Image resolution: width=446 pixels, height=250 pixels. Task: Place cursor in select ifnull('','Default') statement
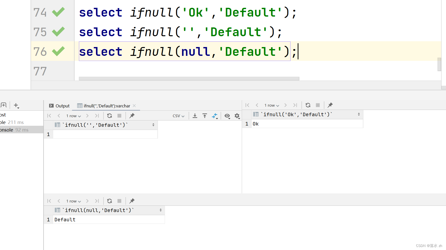click(180, 32)
